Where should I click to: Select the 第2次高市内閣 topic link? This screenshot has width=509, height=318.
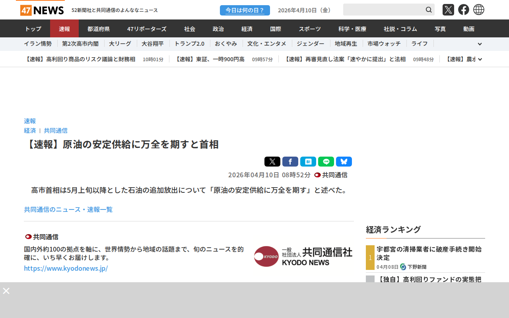(80, 44)
